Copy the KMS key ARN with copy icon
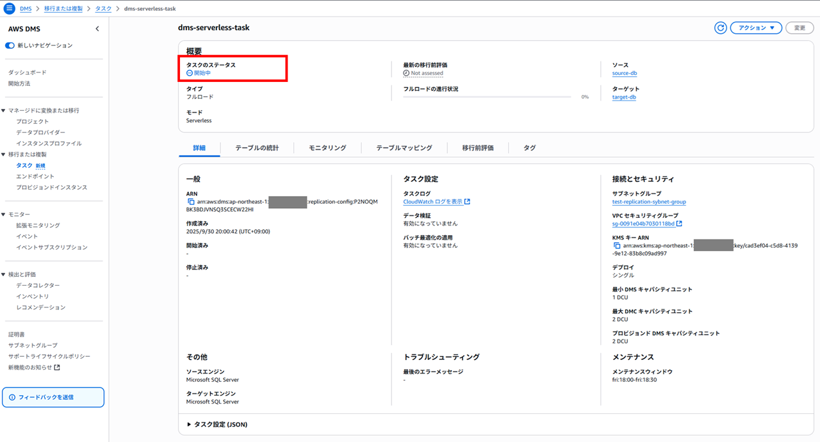This screenshot has width=820, height=442. click(x=616, y=246)
